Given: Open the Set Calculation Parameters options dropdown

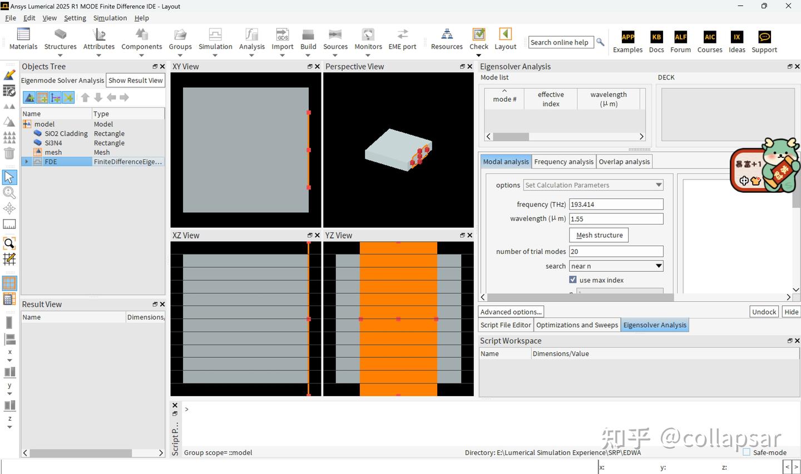Looking at the screenshot, I should coord(592,184).
